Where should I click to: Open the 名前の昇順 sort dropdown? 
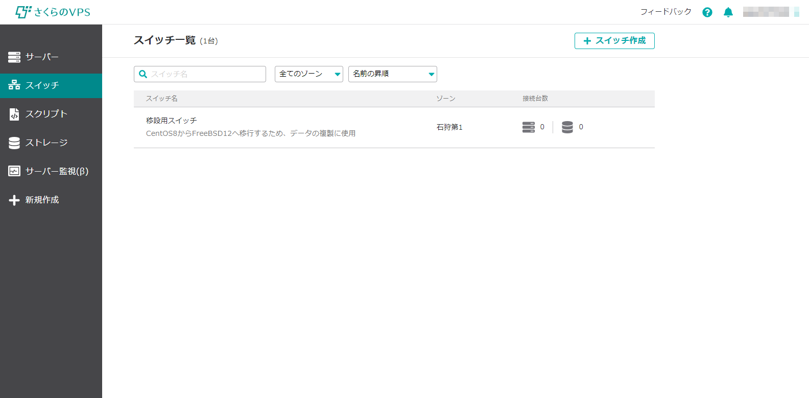click(x=392, y=74)
